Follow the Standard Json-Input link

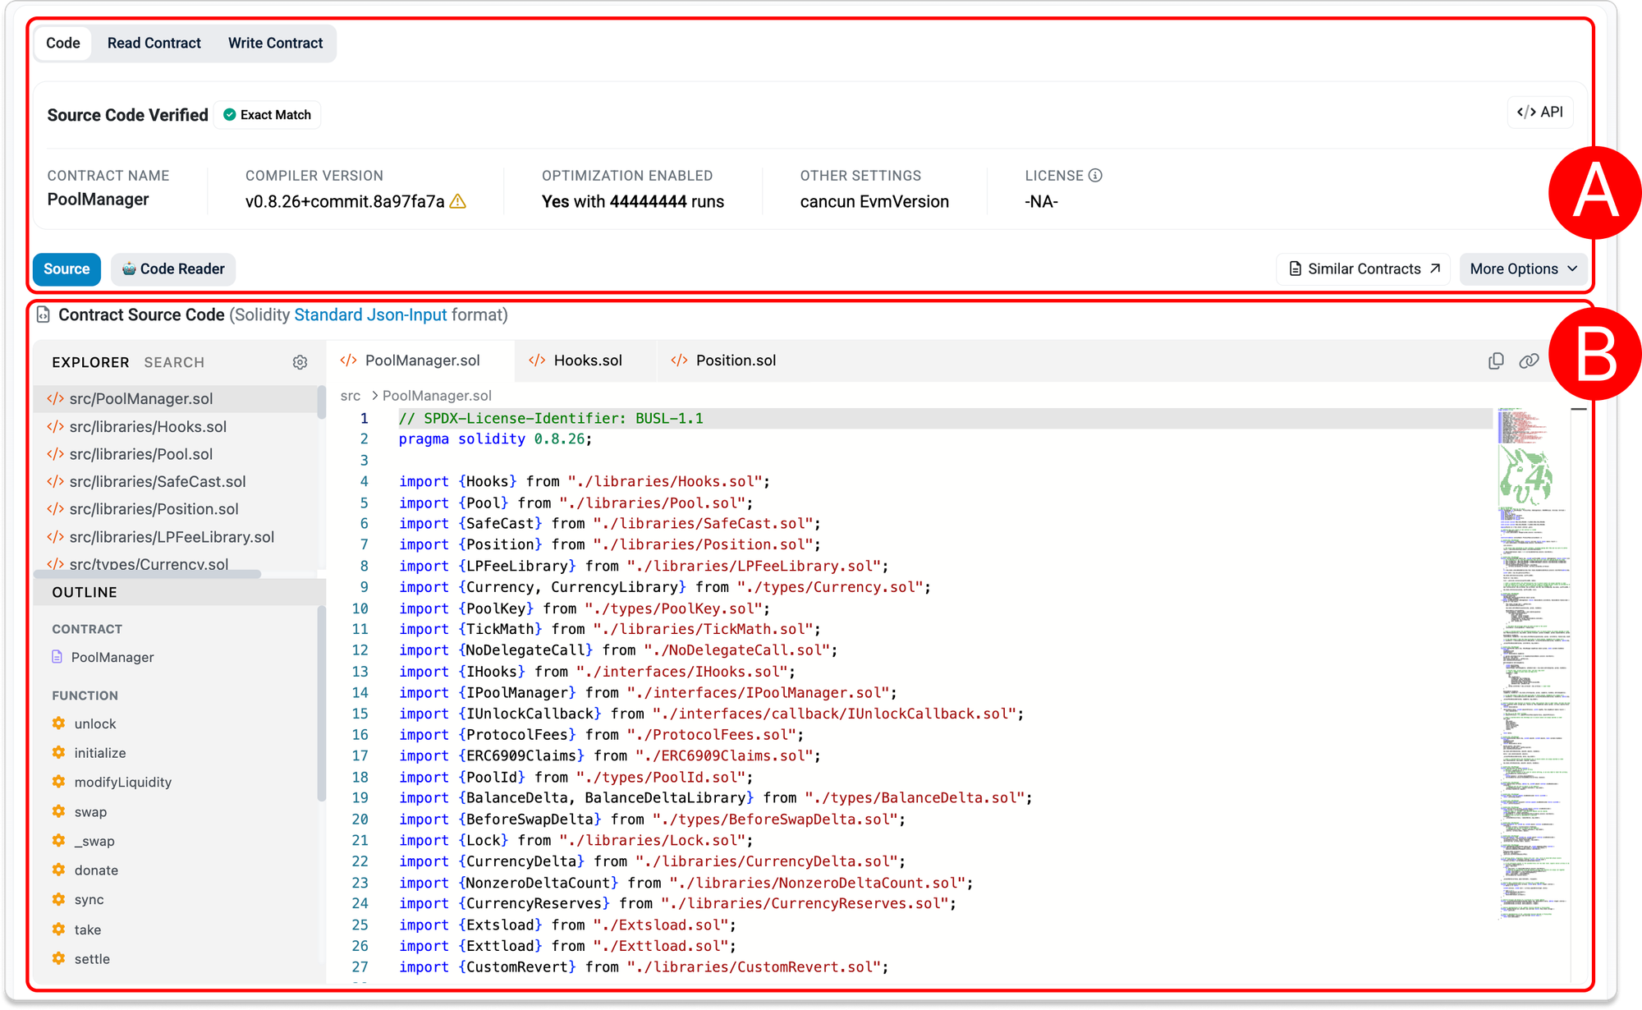pos(370,315)
